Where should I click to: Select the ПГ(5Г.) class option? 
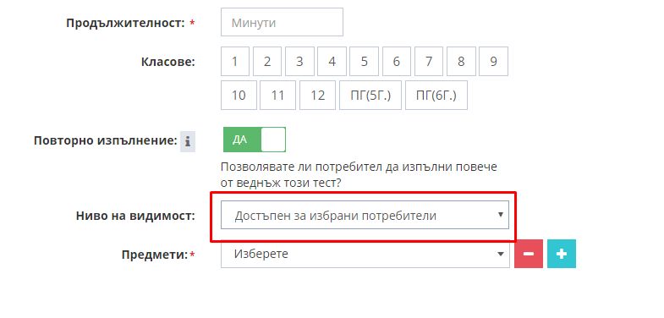pyautogui.click(x=370, y=96)
